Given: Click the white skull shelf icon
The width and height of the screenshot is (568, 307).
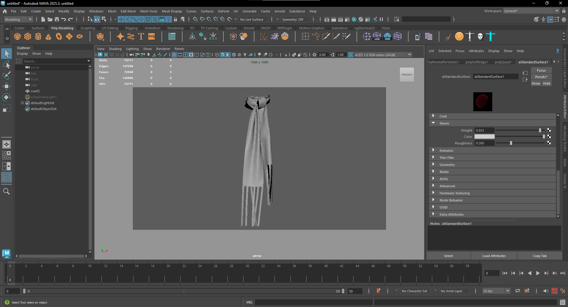Looking at the screenshot, I should tap(480, 36).
